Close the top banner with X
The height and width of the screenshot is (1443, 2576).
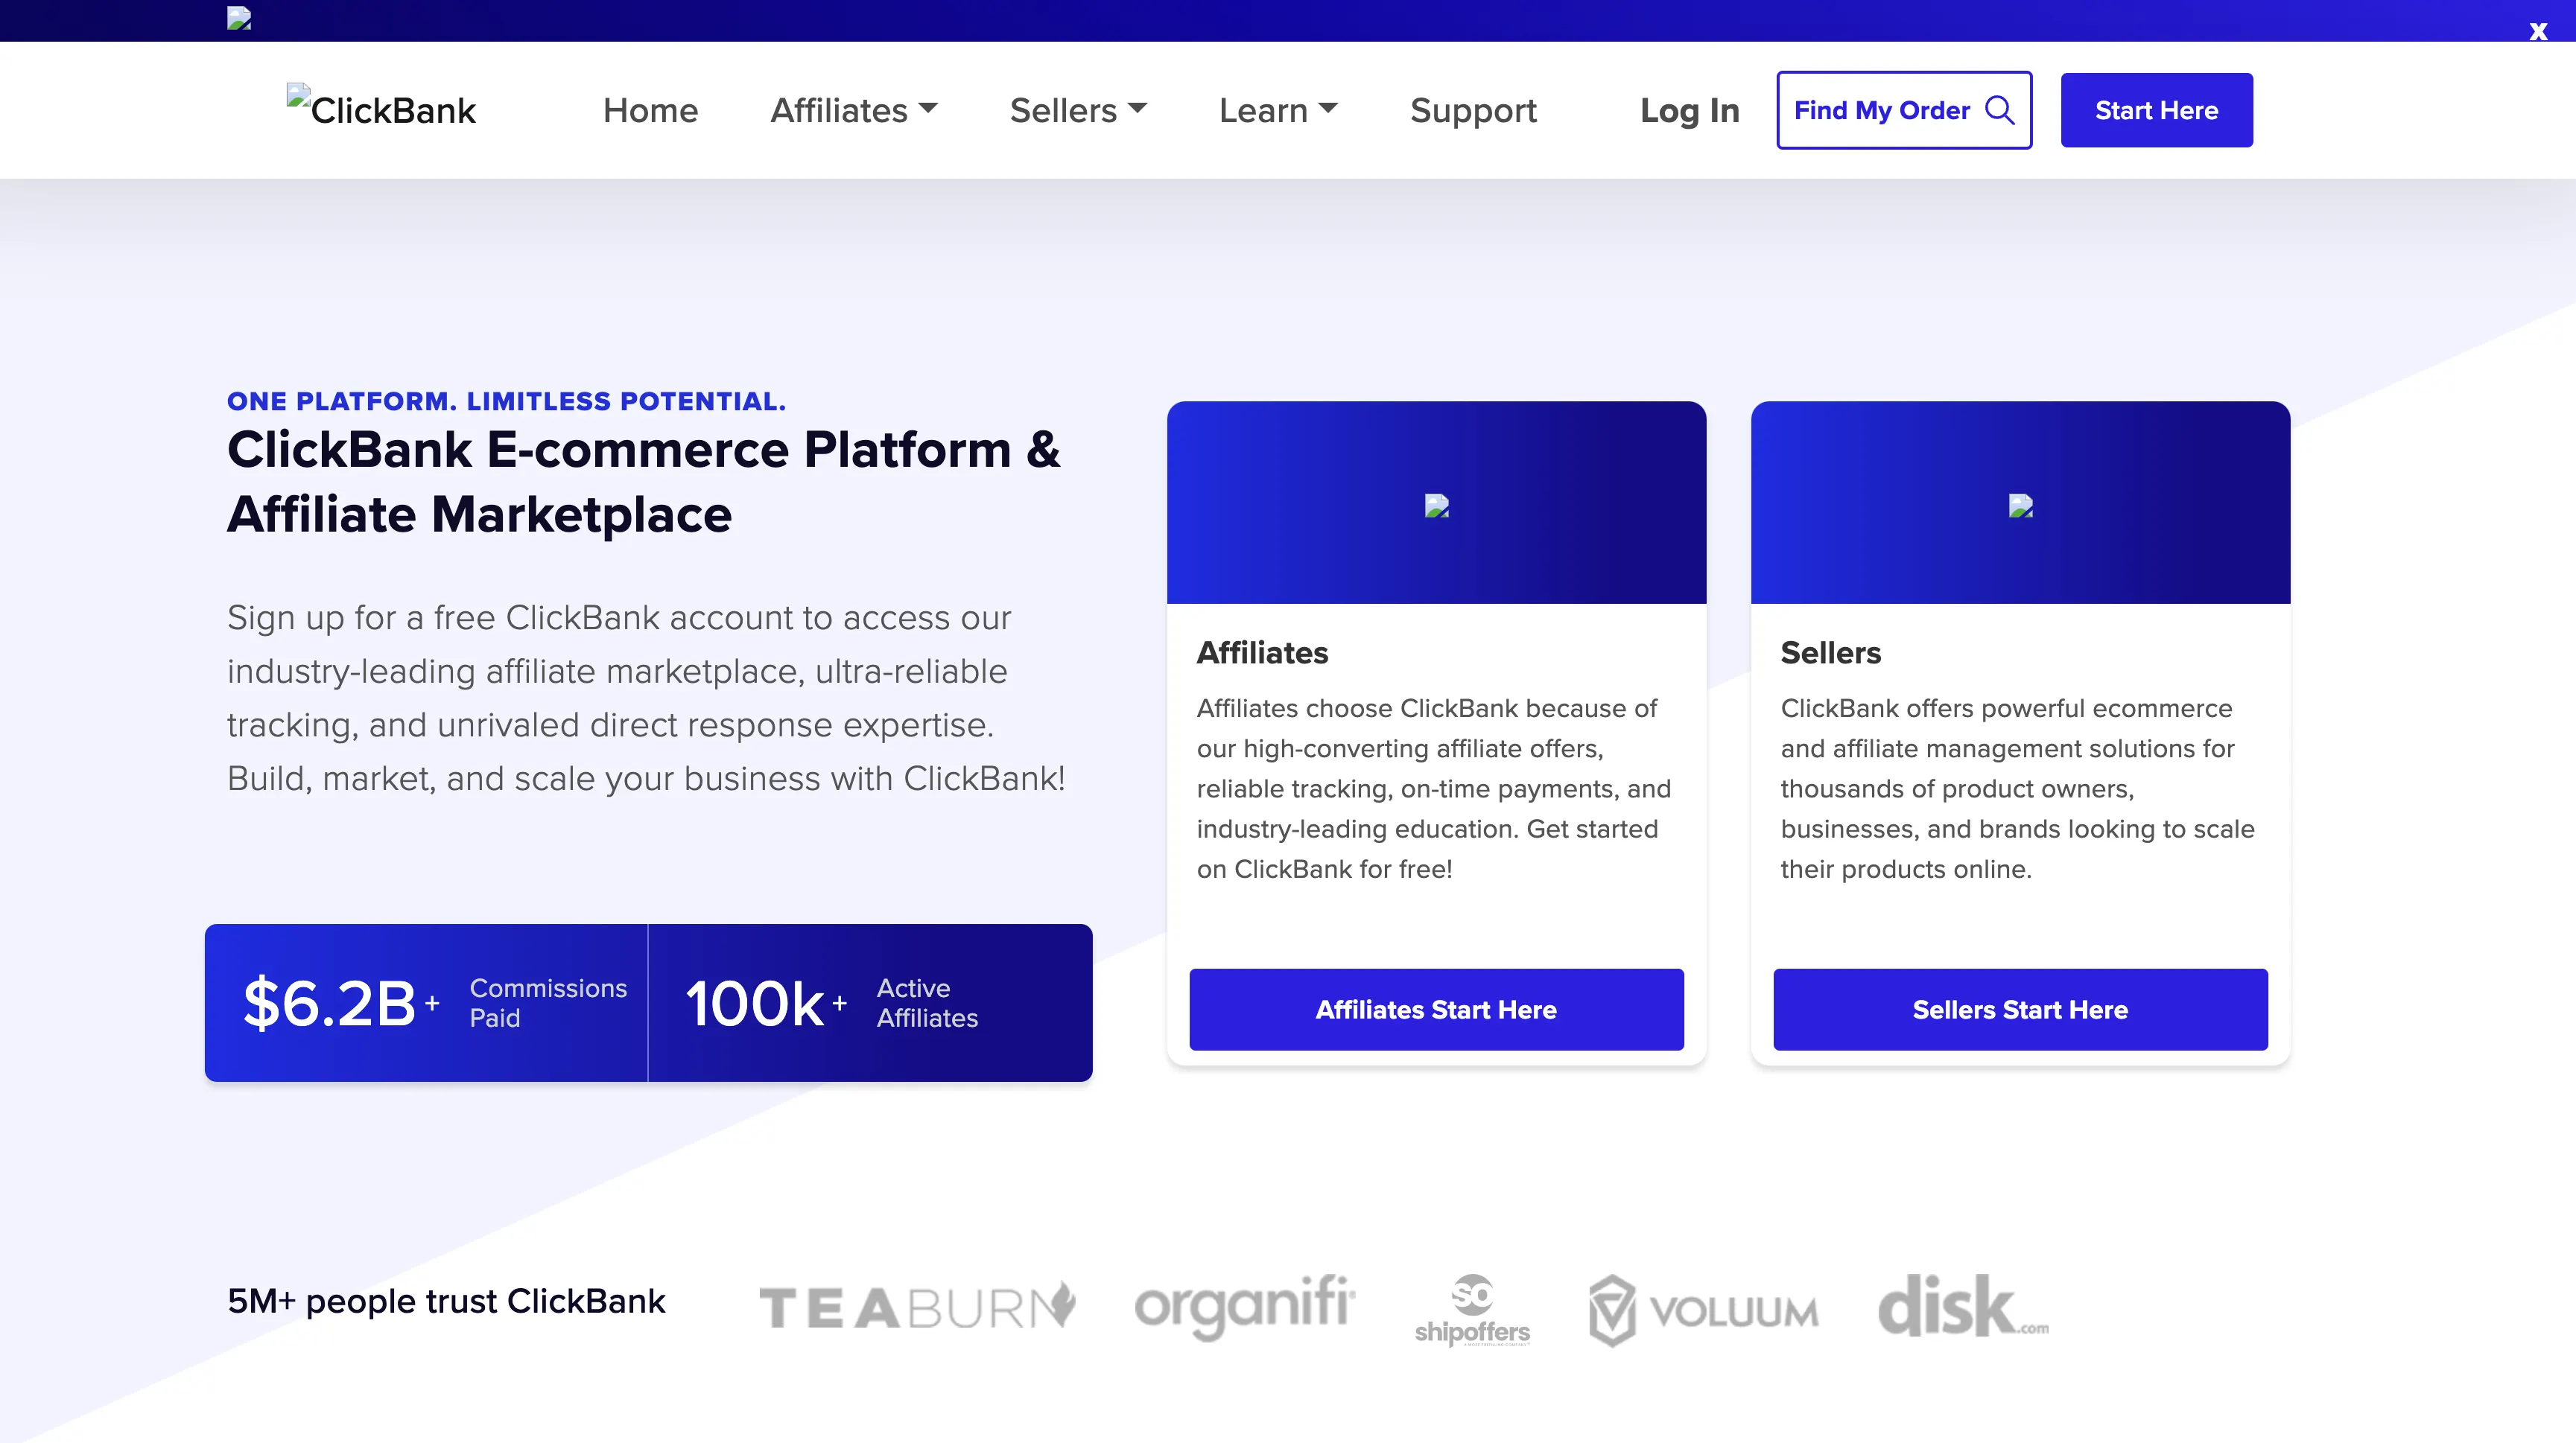coord(2537,31)
